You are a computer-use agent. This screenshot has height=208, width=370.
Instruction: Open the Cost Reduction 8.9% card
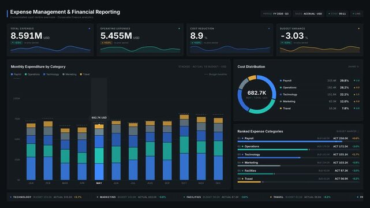pos(230,39)
